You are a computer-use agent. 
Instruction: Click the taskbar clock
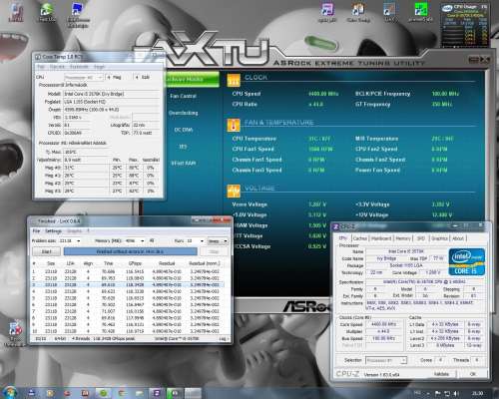tap(477, 394)
